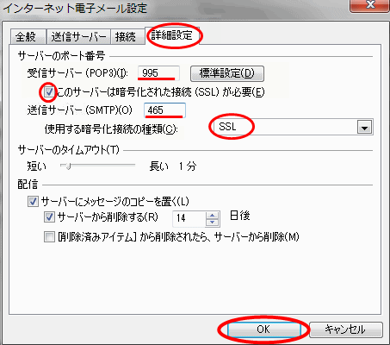Click the 標準設定 button
390x345 pixels.
227,73
